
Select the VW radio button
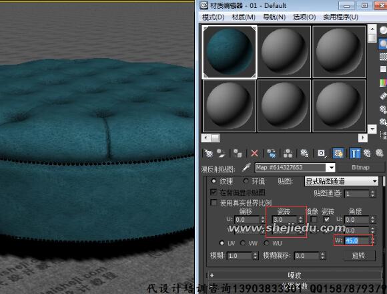coord(243,243)
